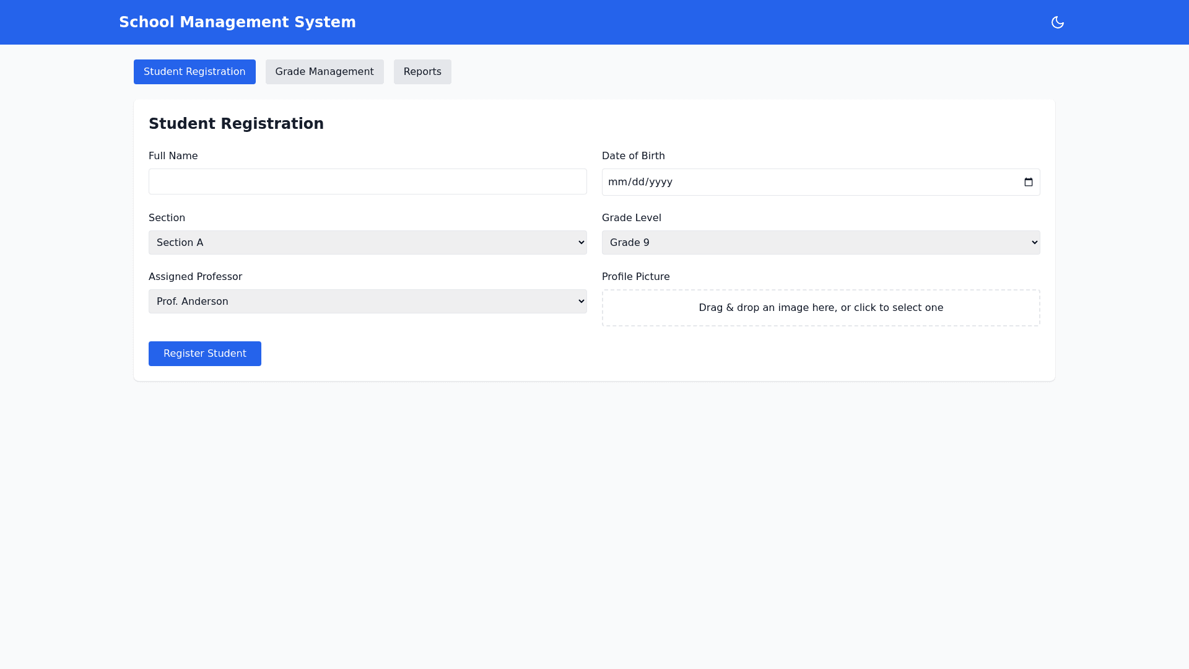The width and height of the screenshot is (1189, 669).
Task: Click the Section label
Action: [167, 218]
